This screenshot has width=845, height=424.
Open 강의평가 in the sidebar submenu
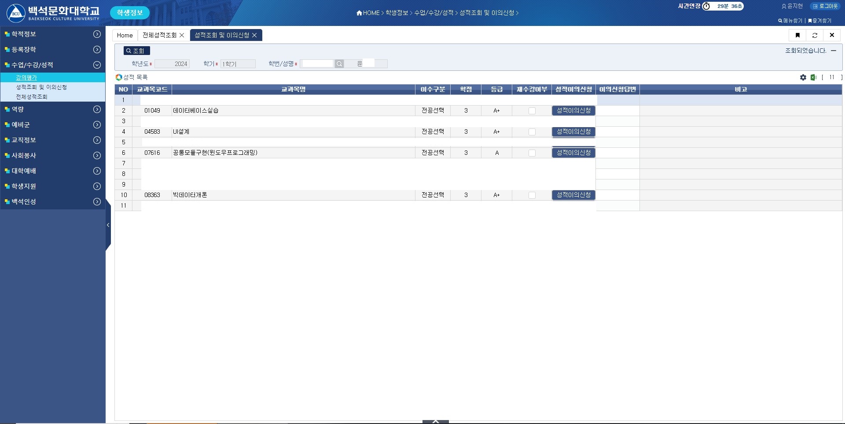point(26,77)
